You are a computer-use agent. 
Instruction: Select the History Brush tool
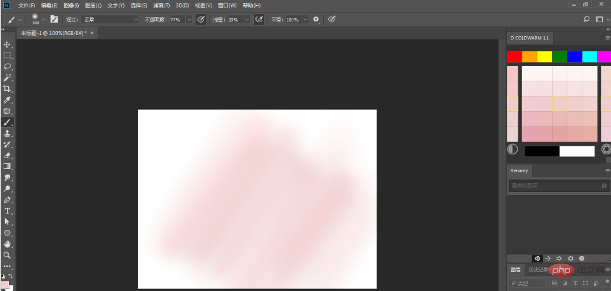(7, 144)
